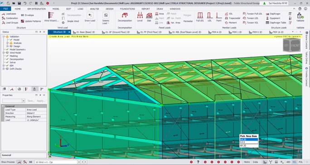Select the Full UDL member load

click(200, 17)
